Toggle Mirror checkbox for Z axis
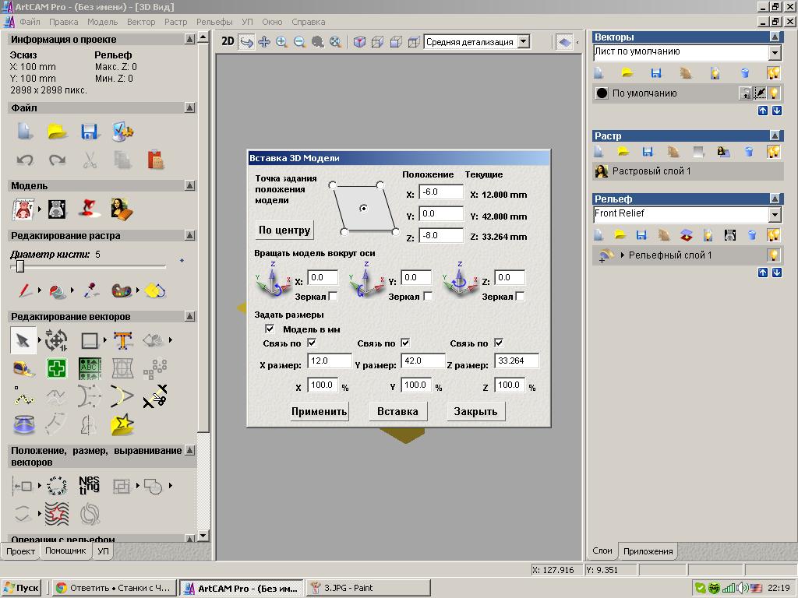Screen dimensions: 798x598 tap(520, 296)
